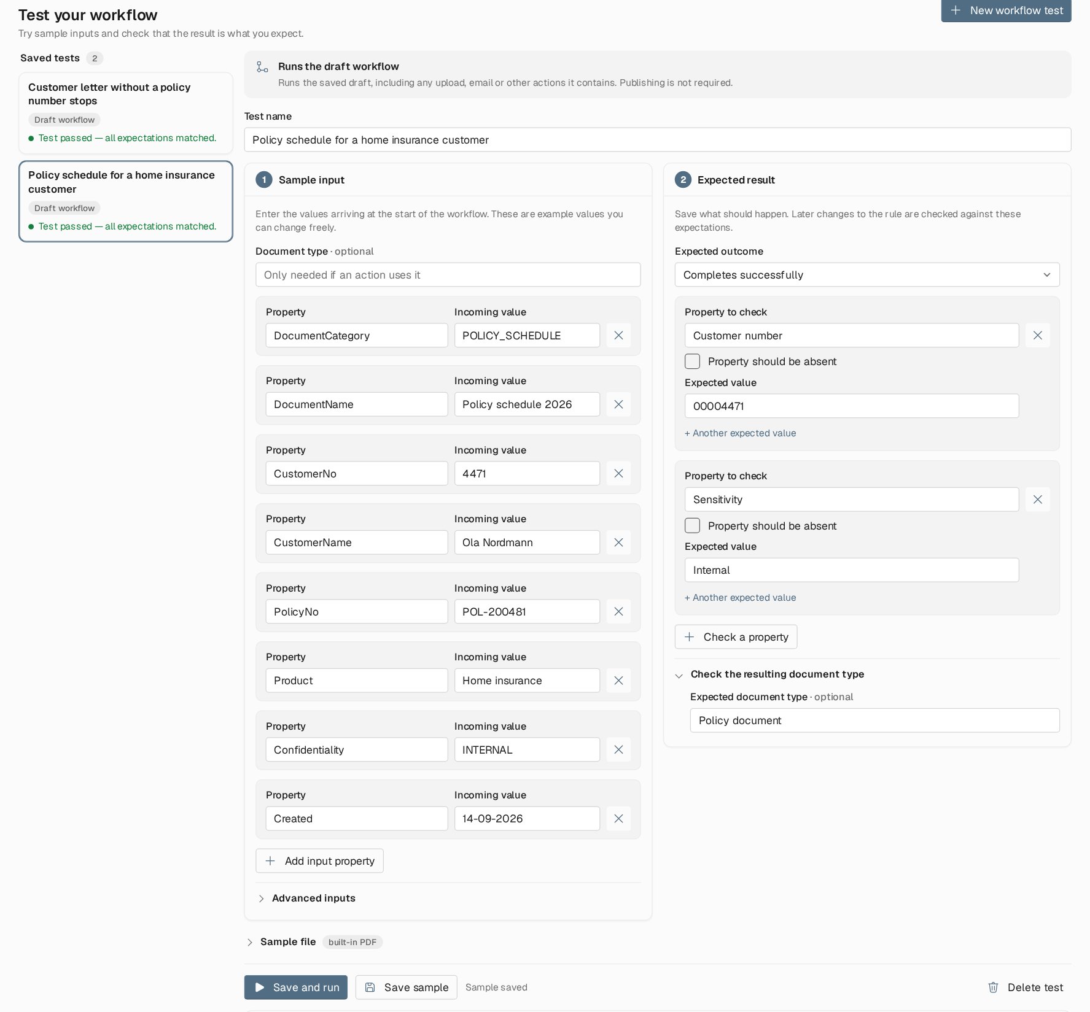Remove the Product input property row
The height and width of the screenshot is (1012, 1090).
click(618, 681)
